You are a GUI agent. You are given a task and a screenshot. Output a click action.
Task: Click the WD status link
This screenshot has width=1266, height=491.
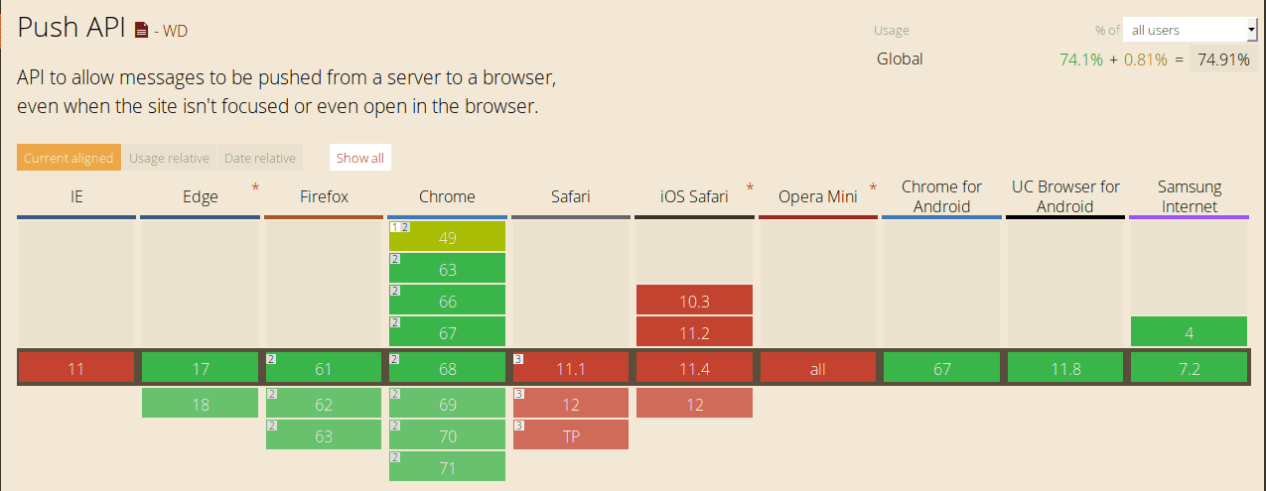click(x=175, y=31)
